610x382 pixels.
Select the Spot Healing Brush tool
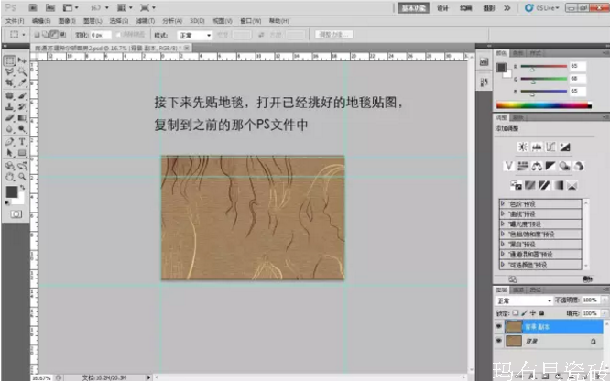coord(10,95)
